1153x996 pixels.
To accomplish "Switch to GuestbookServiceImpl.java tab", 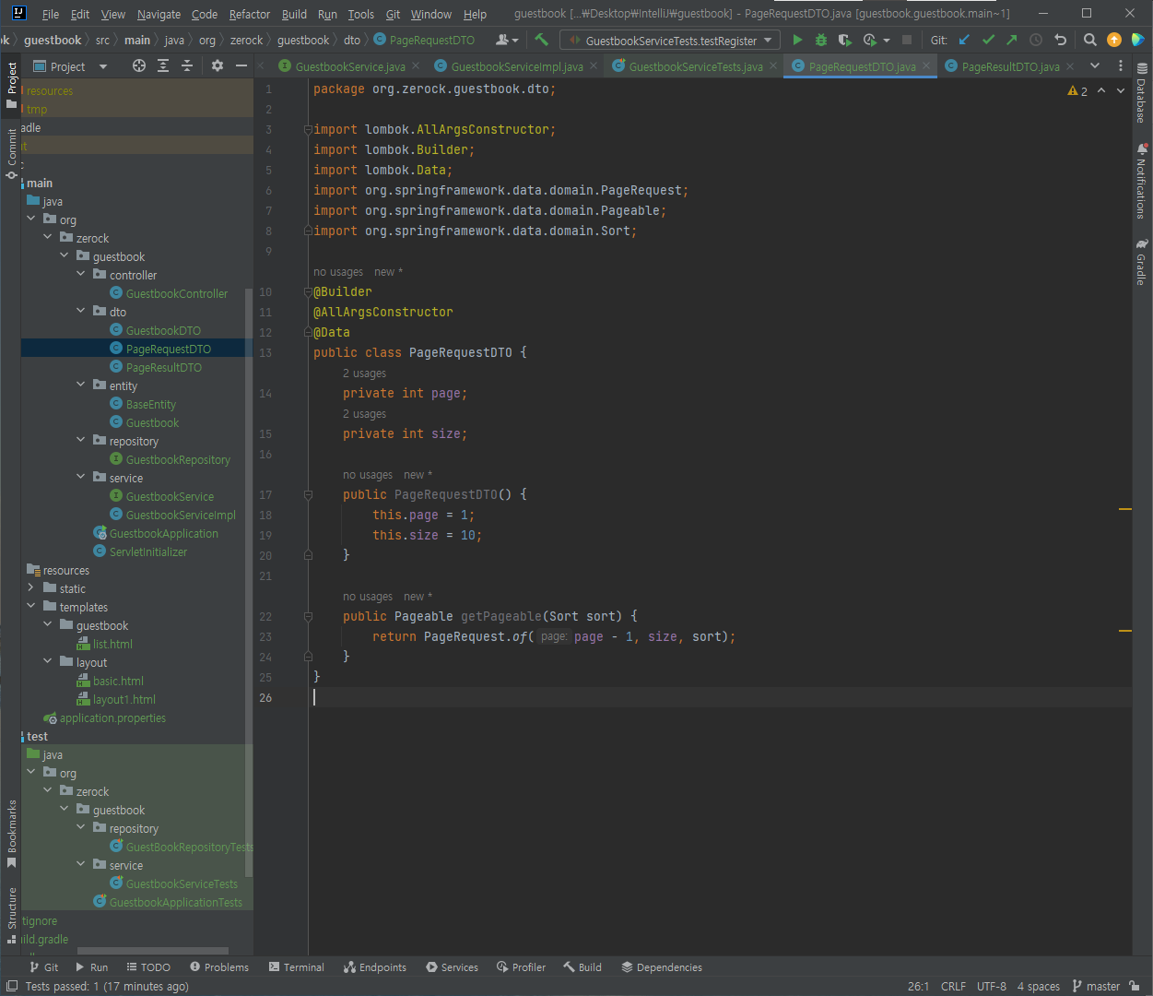I will 517,66.
